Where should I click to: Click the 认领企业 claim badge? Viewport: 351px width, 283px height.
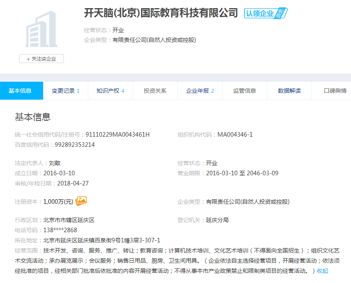point(266,13)
